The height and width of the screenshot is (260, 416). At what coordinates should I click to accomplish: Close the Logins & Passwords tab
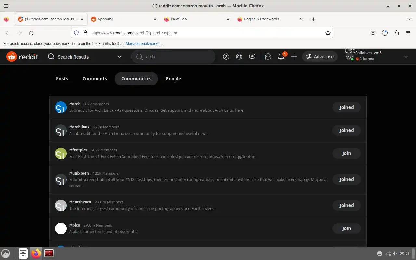[301, 19]
